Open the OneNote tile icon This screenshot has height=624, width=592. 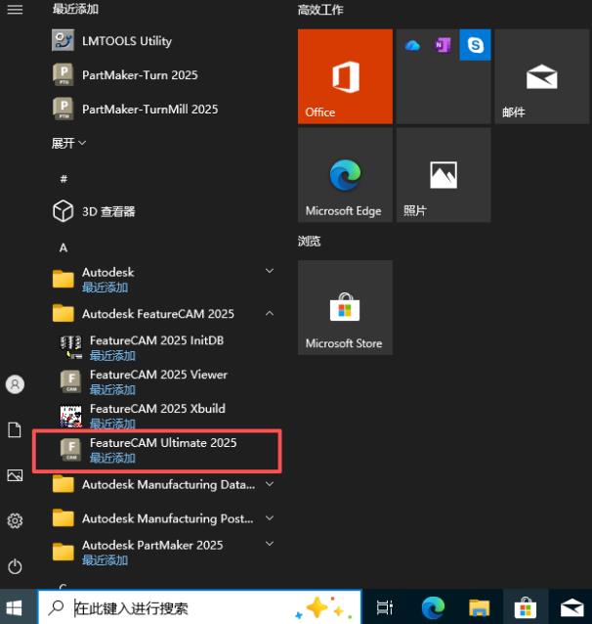tap(443, 45)
